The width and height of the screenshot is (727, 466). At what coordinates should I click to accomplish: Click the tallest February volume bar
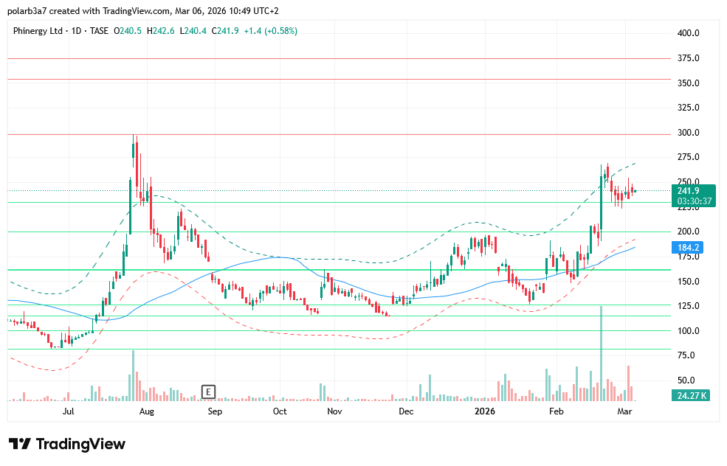pos(601,353)
